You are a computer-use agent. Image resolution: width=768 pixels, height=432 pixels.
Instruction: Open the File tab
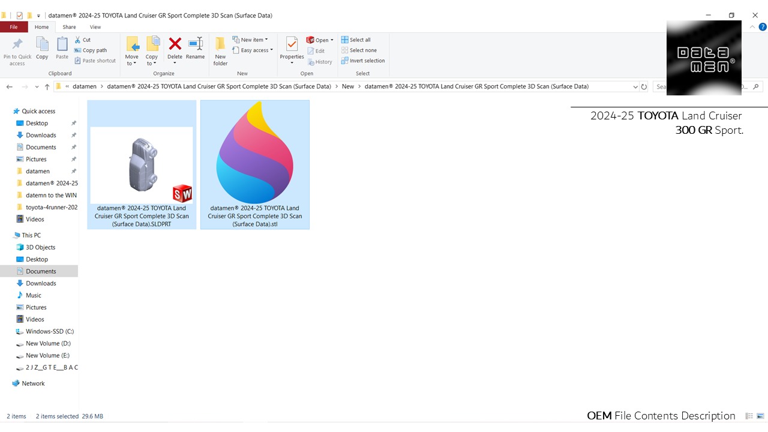click(13, 27)
